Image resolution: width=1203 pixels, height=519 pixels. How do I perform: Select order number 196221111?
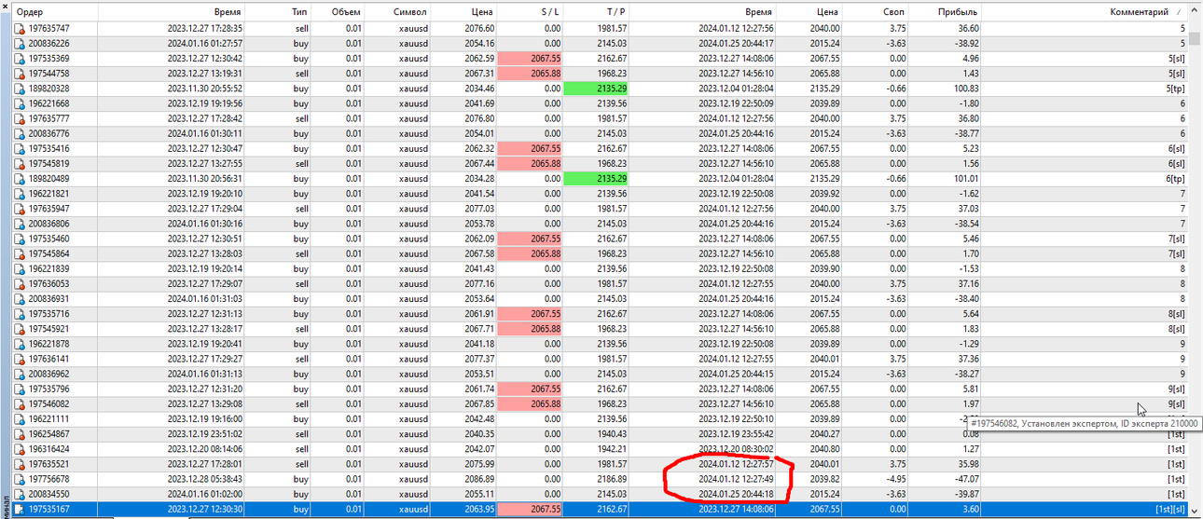48,418
